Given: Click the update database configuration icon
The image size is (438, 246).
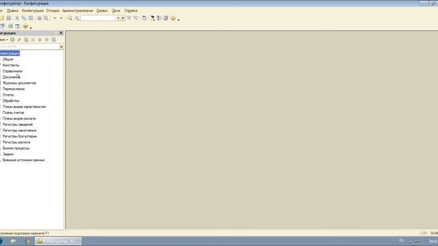Looking at the screenshot, I should [x=2, y=26].
